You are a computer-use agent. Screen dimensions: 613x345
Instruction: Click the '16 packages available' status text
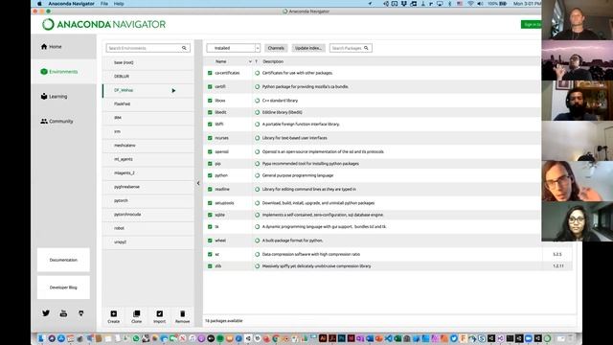click(x=224, y=321)
